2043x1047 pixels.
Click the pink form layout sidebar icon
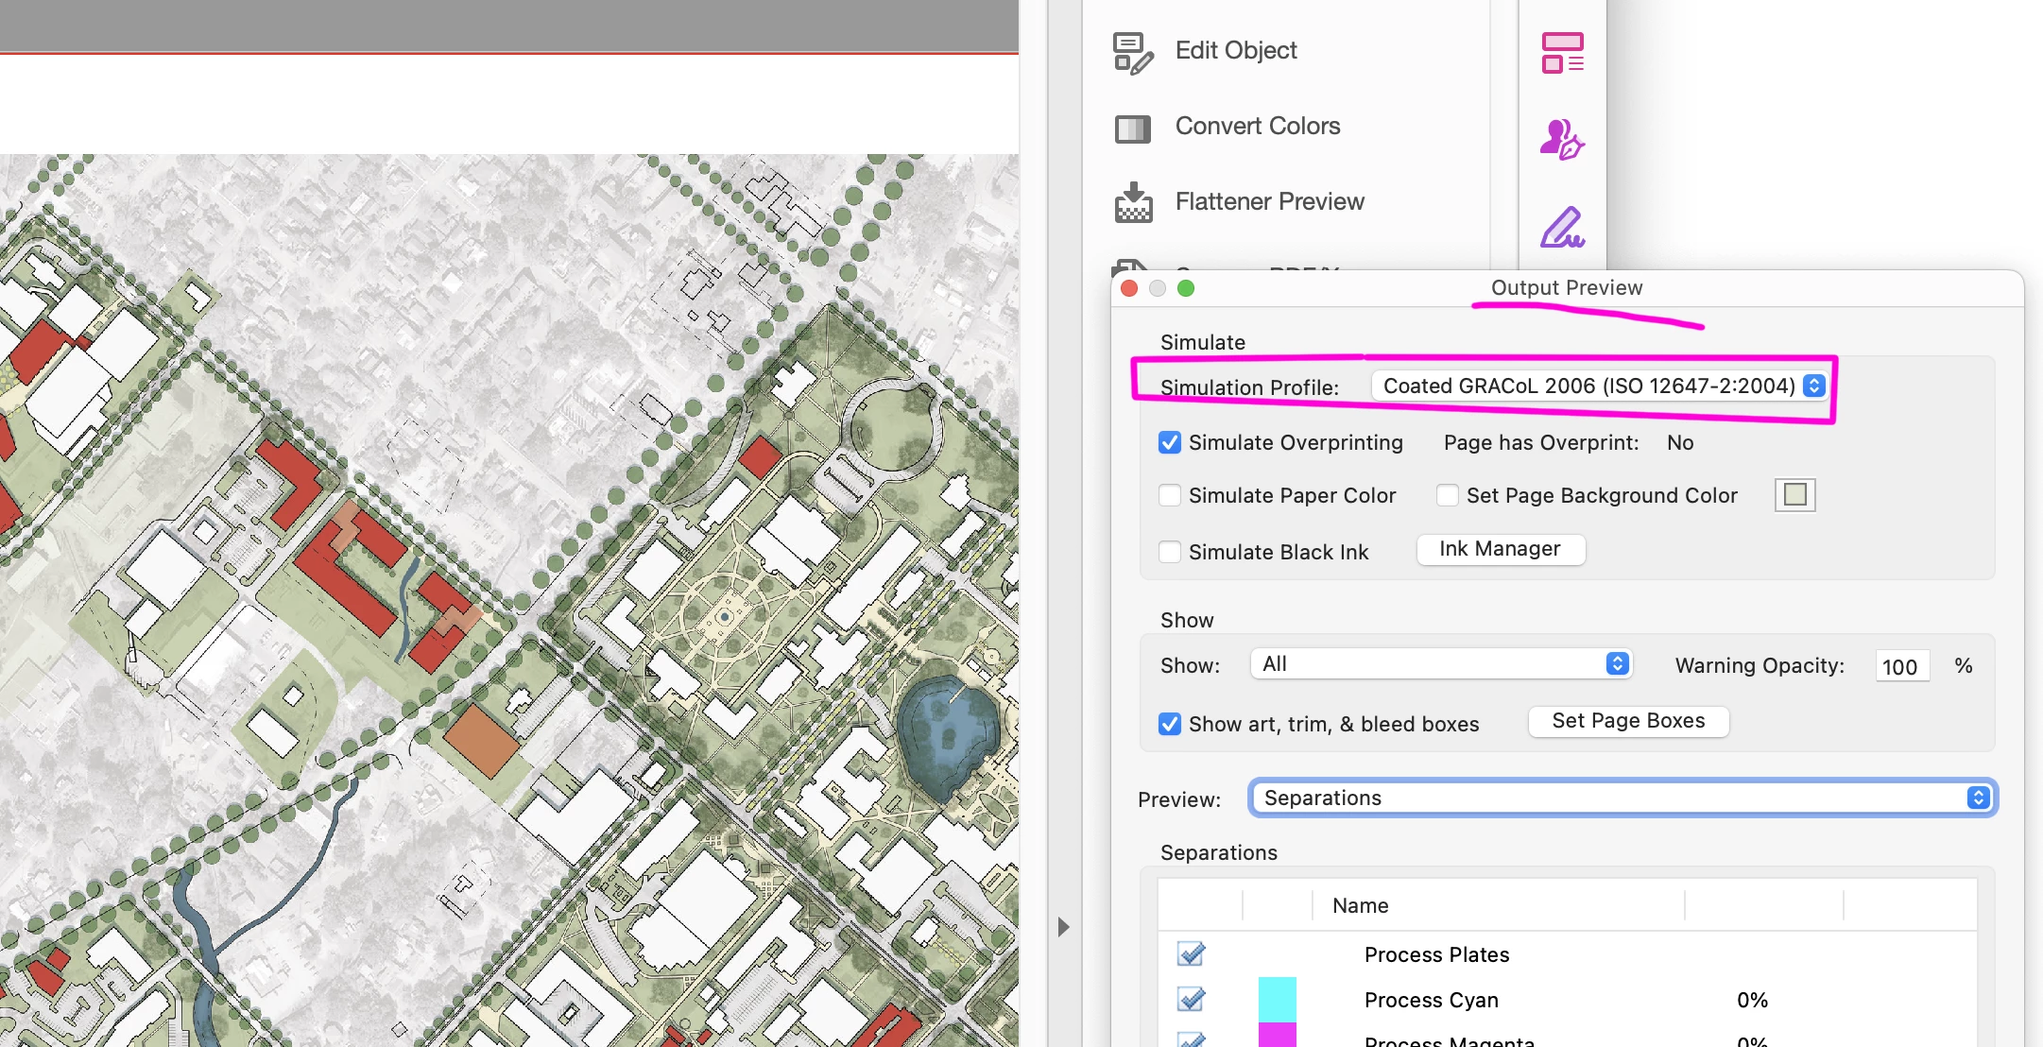pos(1562,53)
